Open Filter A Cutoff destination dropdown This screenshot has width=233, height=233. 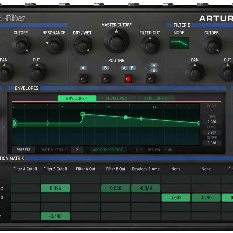(25, 169)
